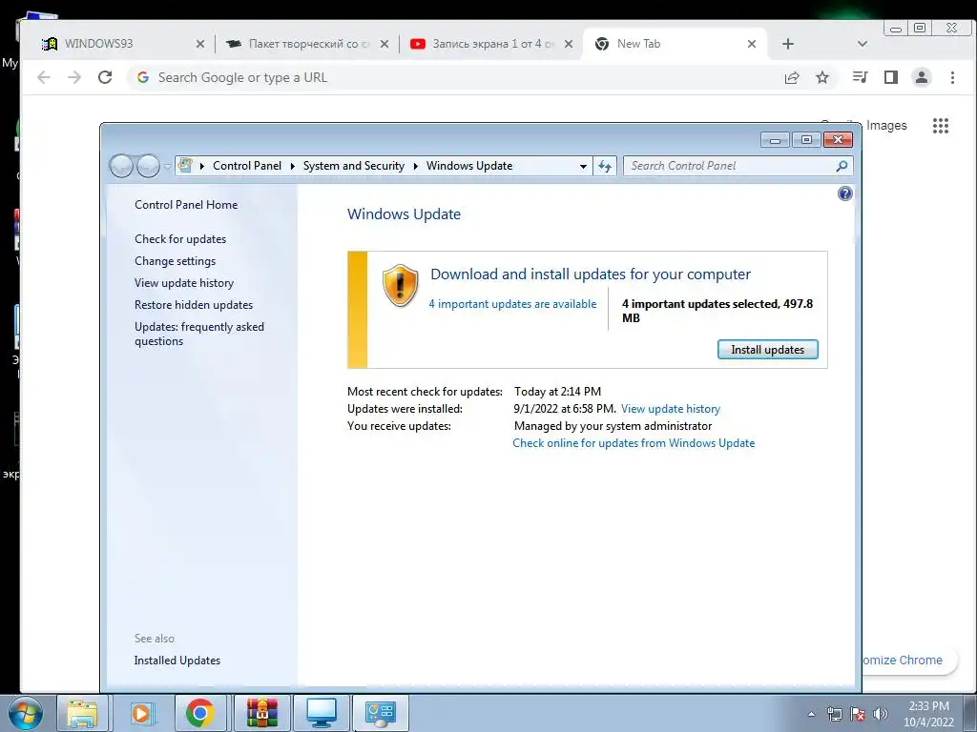The height and width of the screenshot is (732, 977).
Task: Open Chrome media controls icon
Action: (860, 77)
